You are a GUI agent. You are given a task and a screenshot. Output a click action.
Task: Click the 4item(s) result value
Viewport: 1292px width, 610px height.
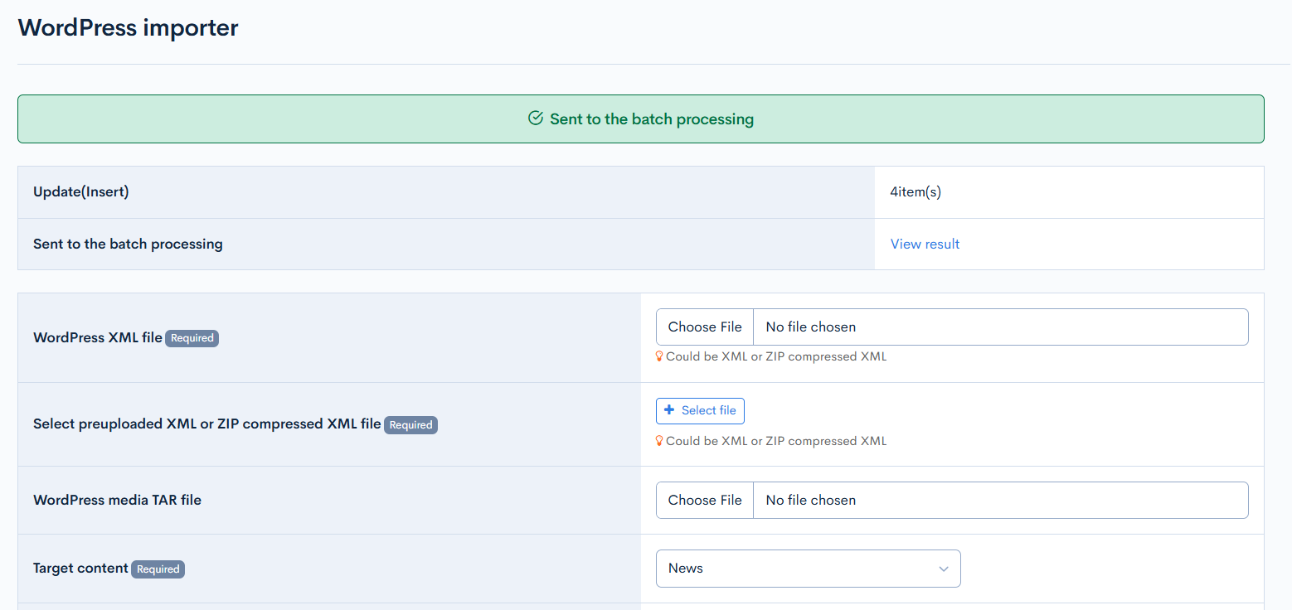click(x=916, y=192)
